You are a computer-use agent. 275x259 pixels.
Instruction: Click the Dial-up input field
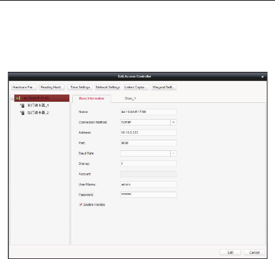(149, 164)
